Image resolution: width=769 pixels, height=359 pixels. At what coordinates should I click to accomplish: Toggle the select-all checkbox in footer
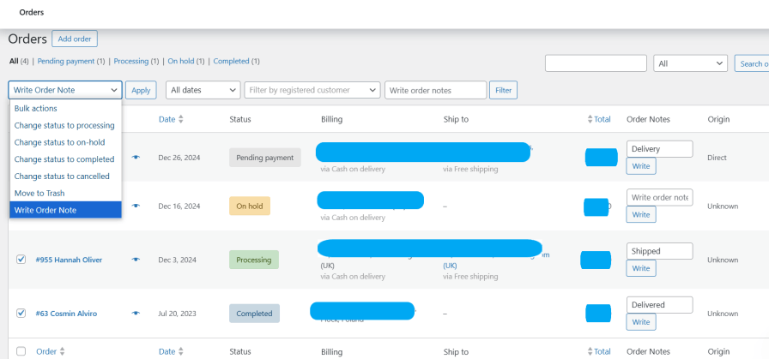click(x=21, y=351)
